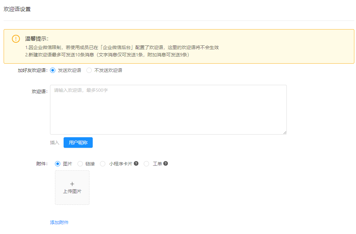Click the circular exclamation icon above the notice text
This screenshot has width=356, height=234.
pos(15,39)
